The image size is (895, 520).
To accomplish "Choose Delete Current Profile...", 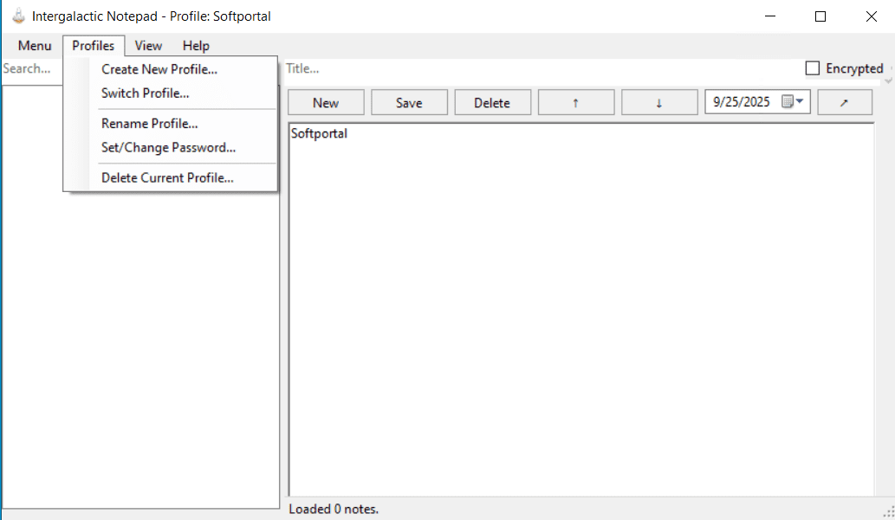I will coord(167,178).
